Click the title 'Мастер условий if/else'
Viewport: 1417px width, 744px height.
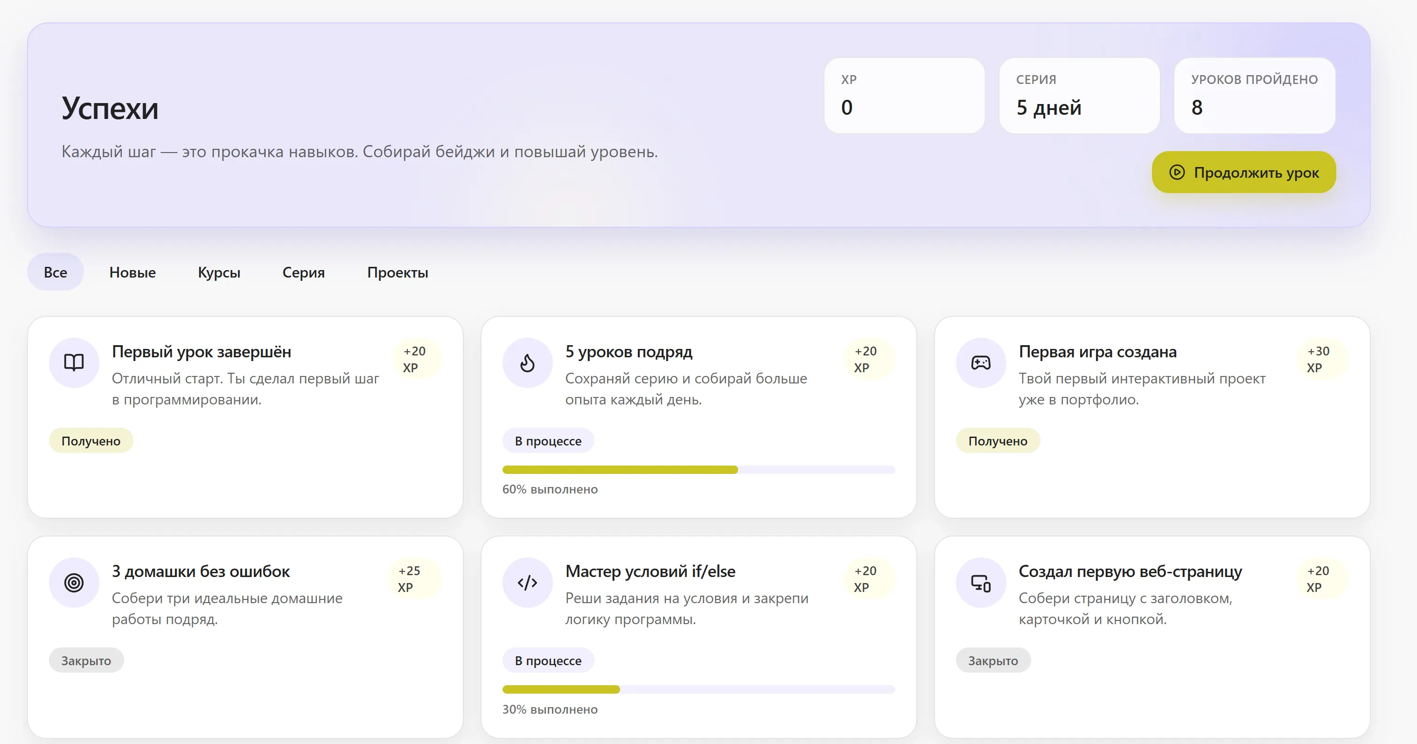point(650,571)
